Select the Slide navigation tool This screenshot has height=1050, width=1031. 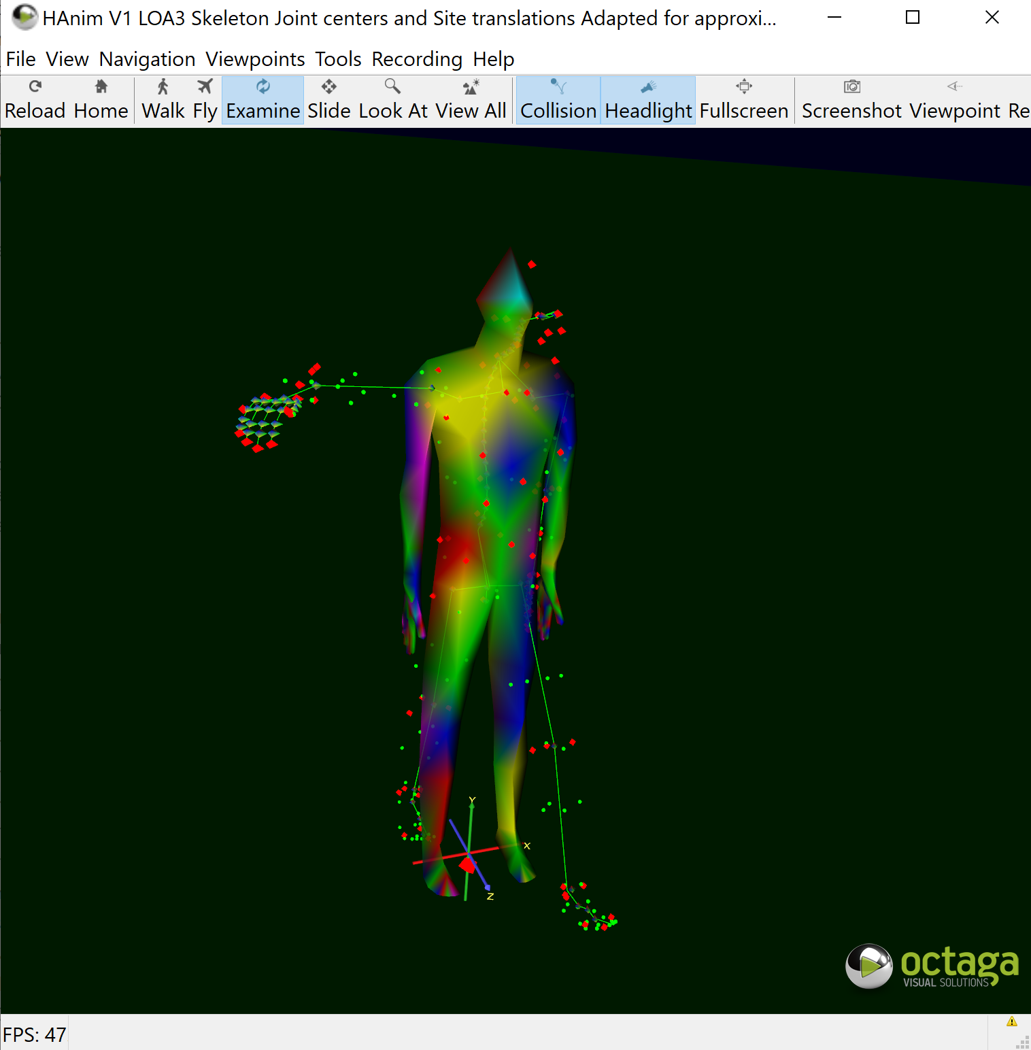pos(329,99)
